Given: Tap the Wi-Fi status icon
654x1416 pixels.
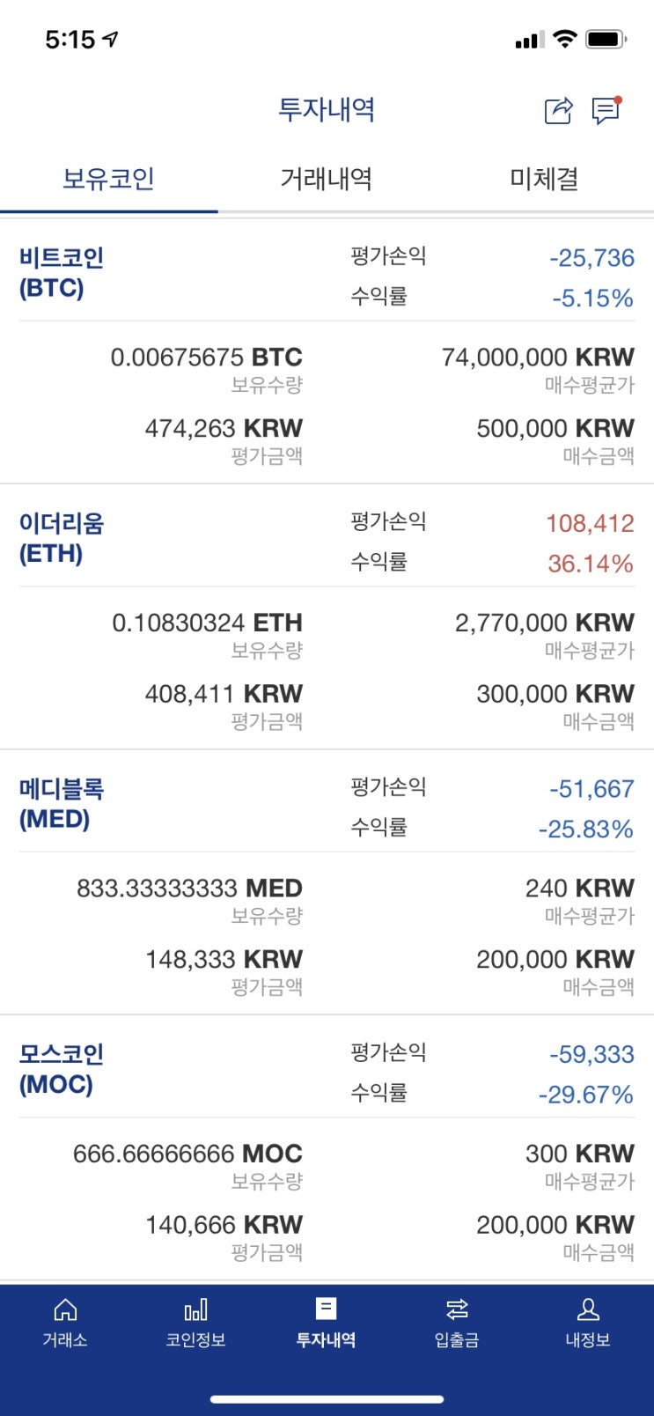Looking at the screenshot, I should click(565, 40).
